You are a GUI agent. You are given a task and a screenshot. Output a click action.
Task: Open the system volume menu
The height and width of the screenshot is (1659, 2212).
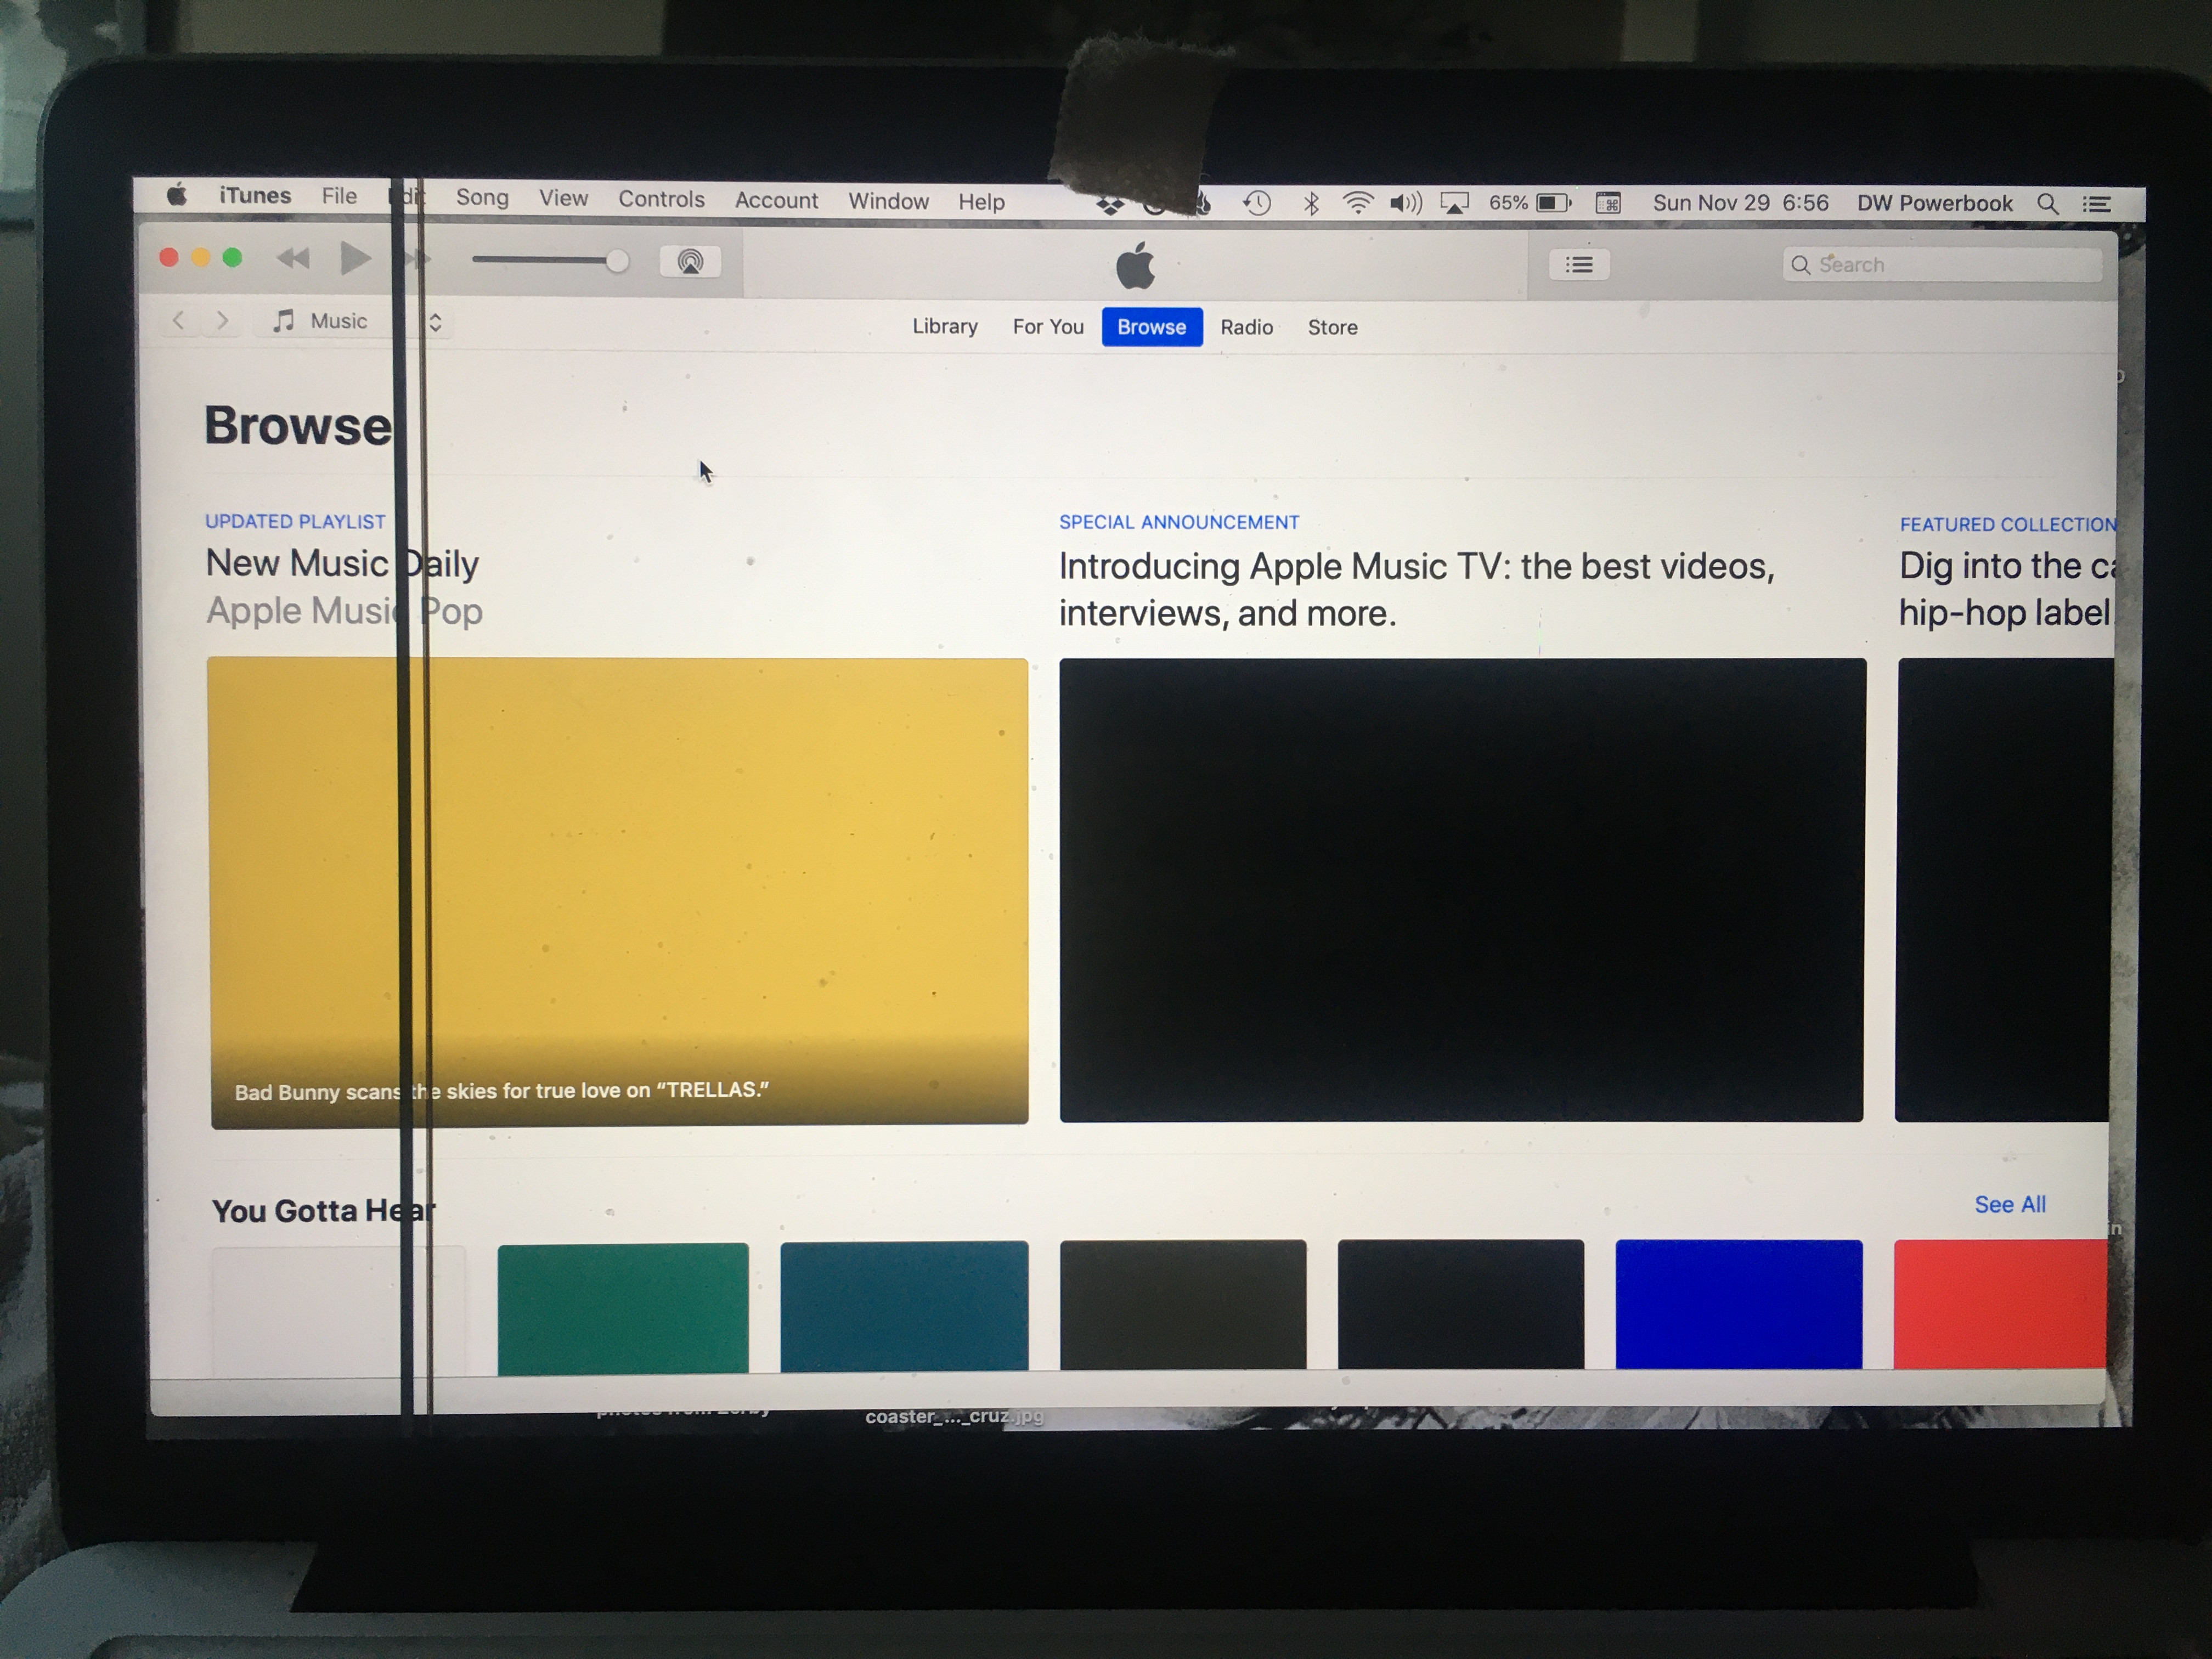(1406, 203)
